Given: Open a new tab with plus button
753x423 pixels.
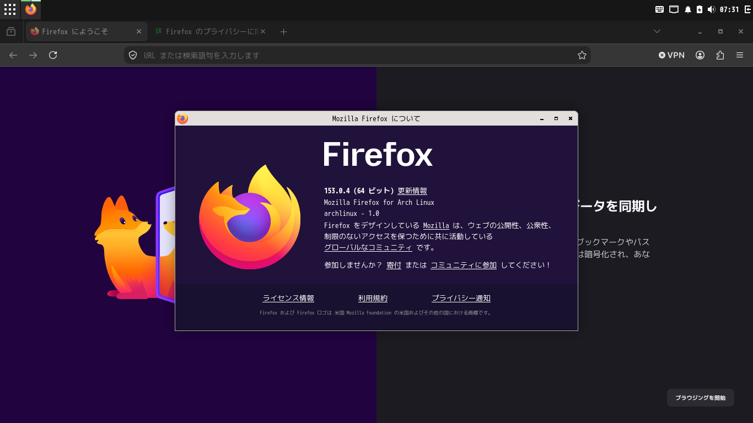Looking at the screenshot, I should coord(283,31).
